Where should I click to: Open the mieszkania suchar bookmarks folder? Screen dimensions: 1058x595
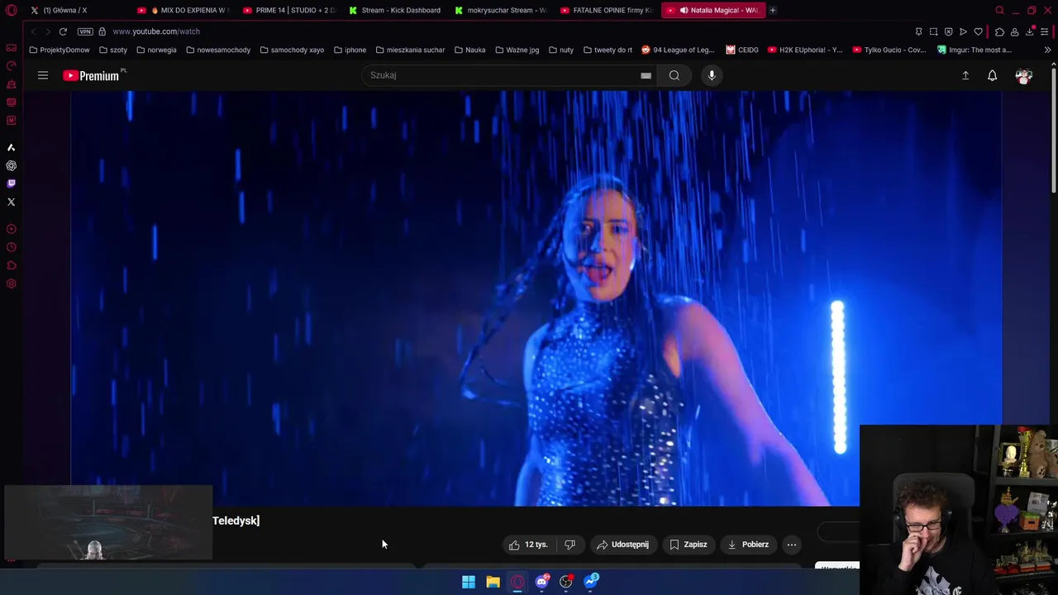click(x=410, y=50)
